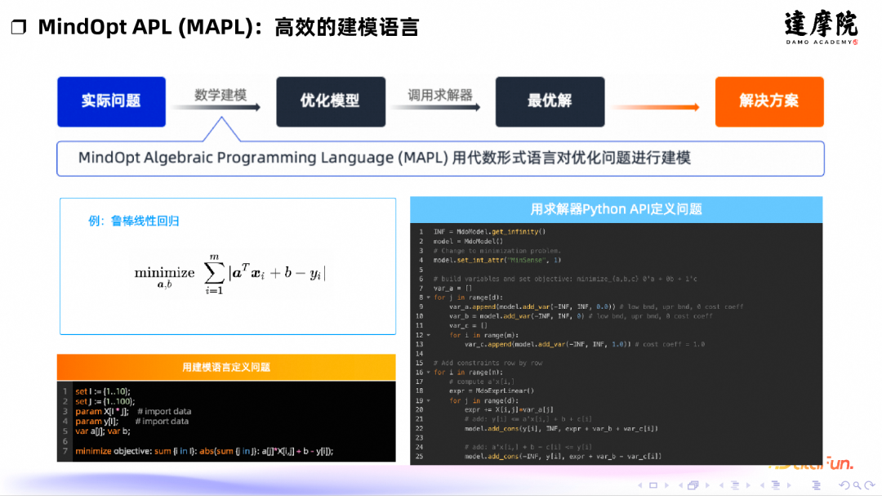Switch to the 用求解器Python API定义问题 panel header
The image size is (882, 496).
pyautogui.click(x=616, y=209)
